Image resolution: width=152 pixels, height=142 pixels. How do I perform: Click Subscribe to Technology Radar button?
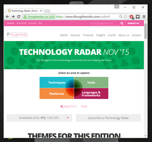click(108, 118)
